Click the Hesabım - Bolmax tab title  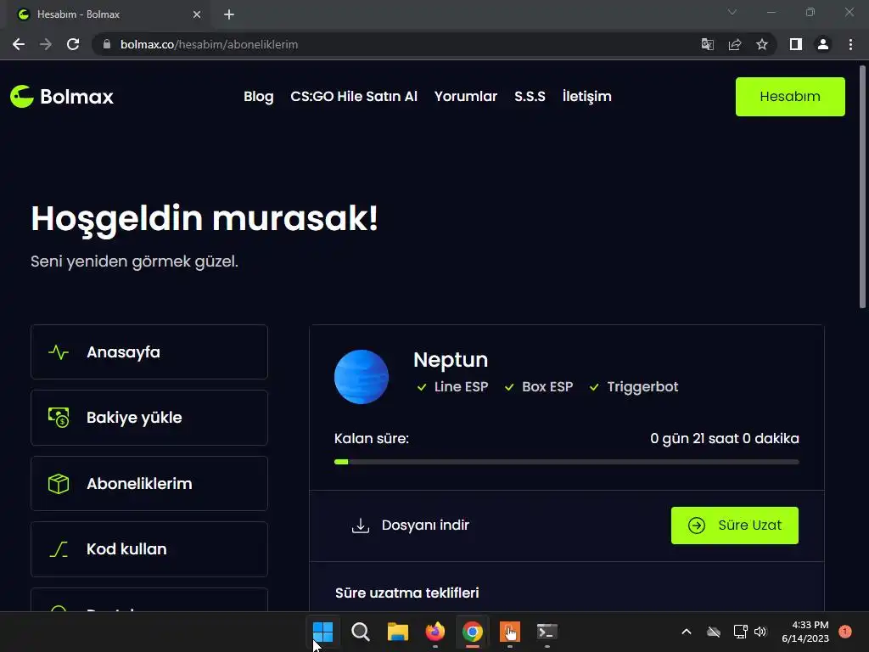point(78,14)
